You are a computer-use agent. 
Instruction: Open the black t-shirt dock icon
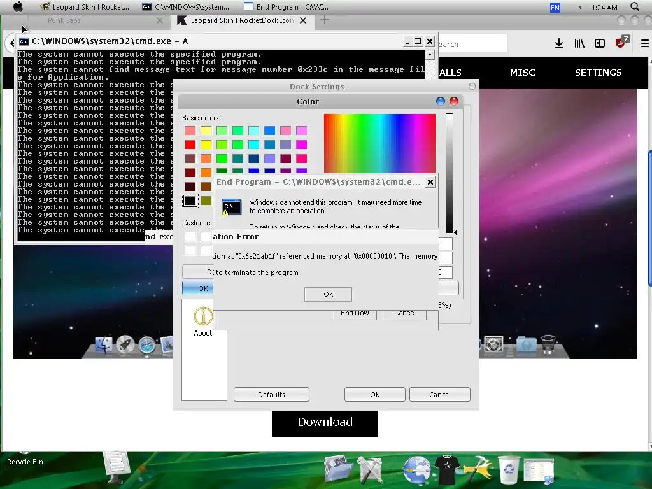(x=447, y=470)
